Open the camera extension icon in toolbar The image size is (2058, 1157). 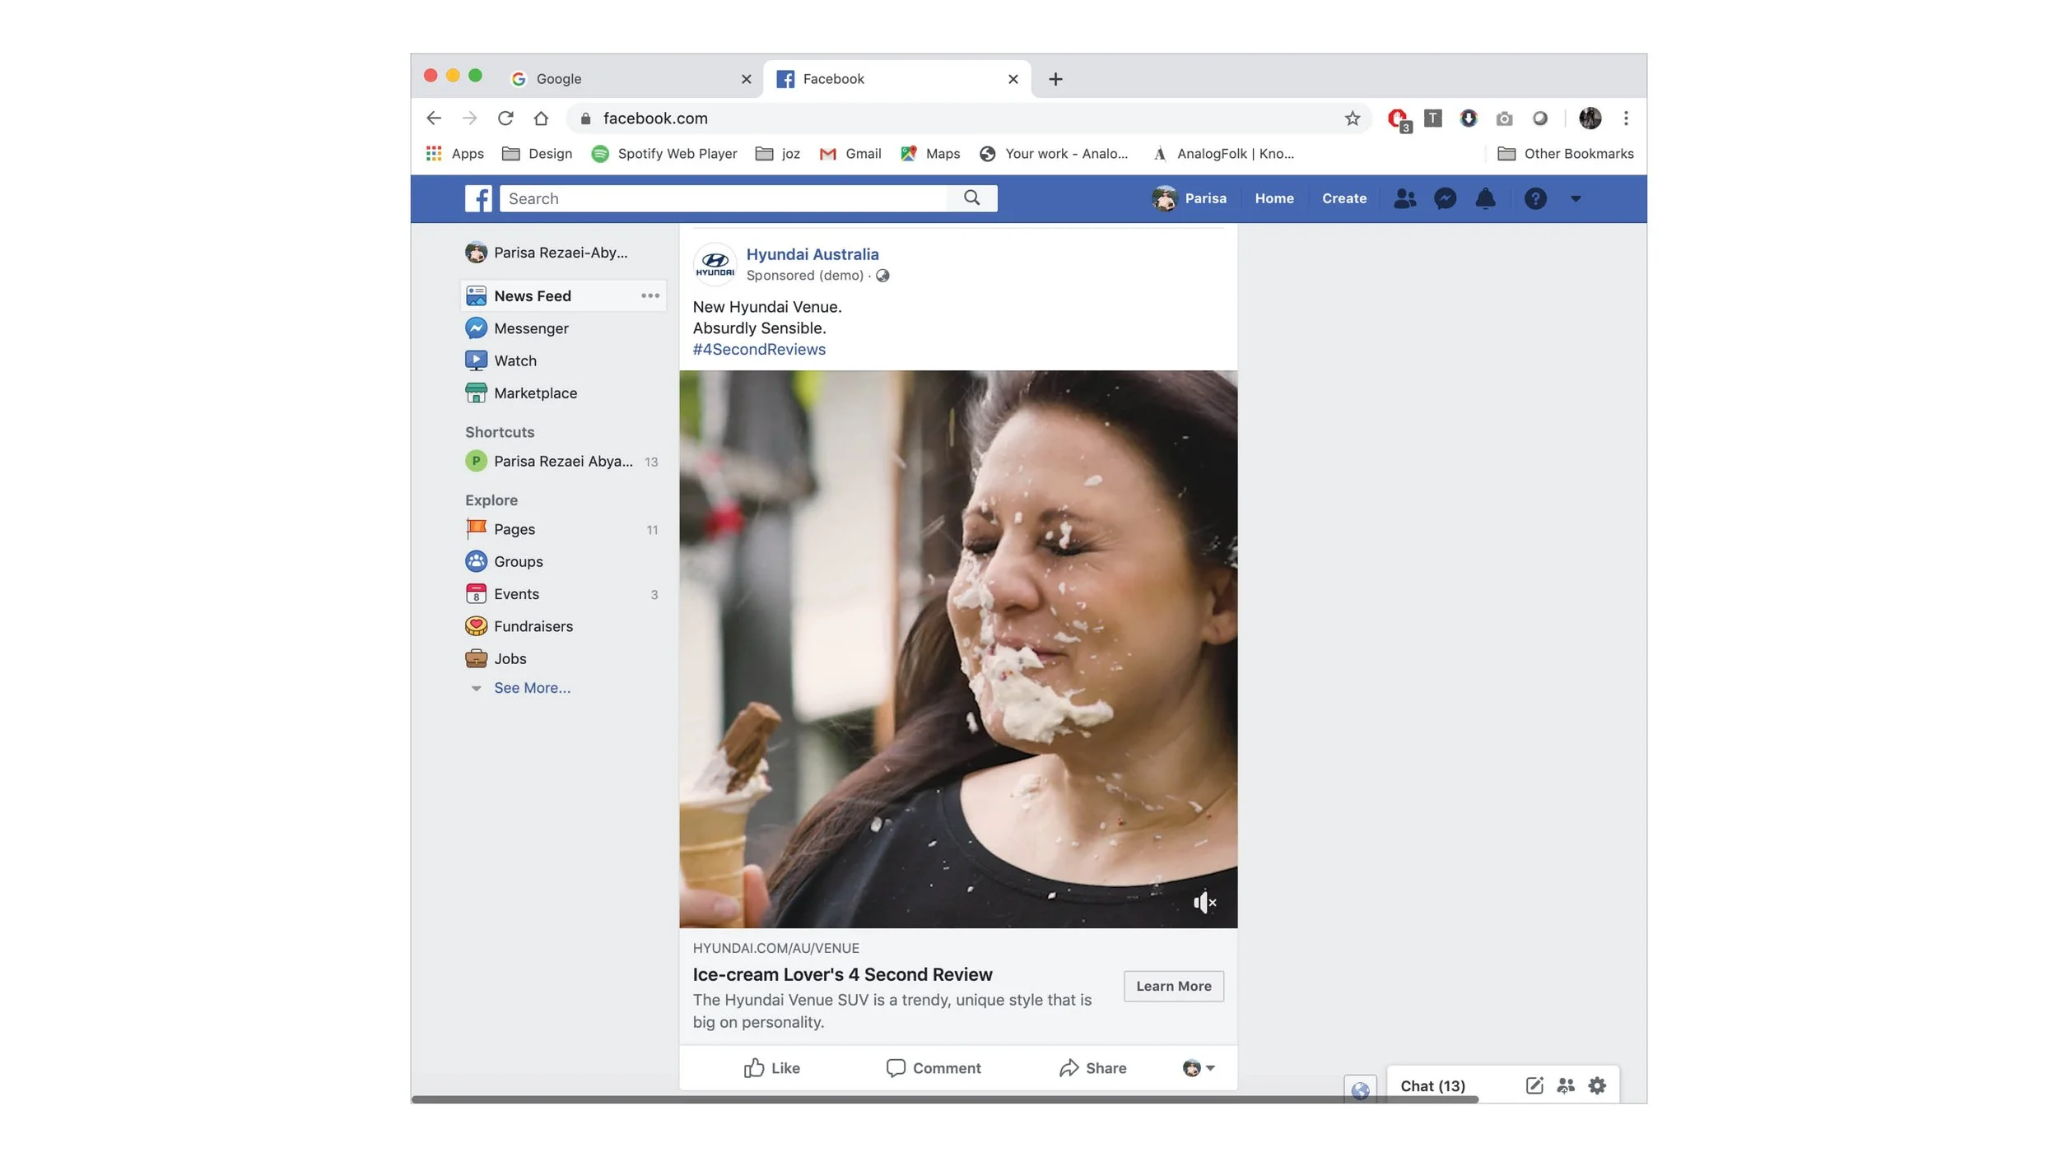[x=1504, y=118]
